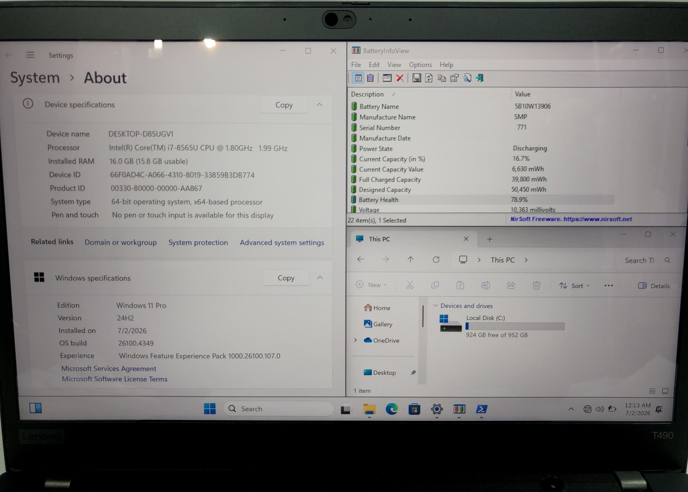This screenshot has width=688, height=492.
Task: Click the Delete trash icon in Explorer toolbar
Action: click(536, 285)
